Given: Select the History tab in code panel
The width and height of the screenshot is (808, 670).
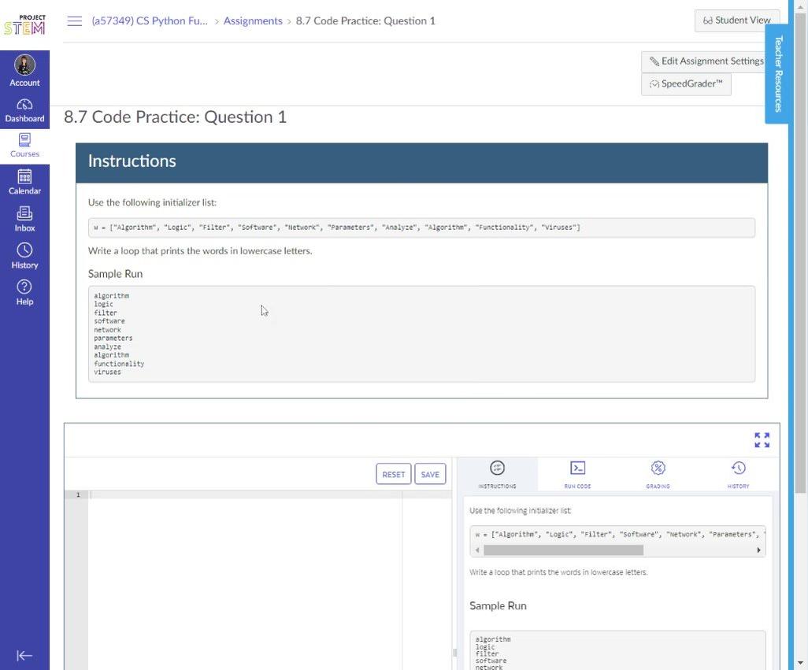Looking at the screenshot, I should point(738,475).
